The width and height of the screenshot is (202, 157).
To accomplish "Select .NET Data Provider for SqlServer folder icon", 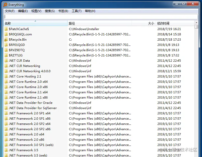I will pos(6,108).
